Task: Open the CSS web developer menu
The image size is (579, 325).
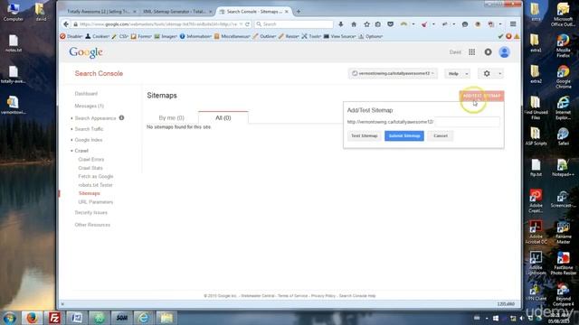Action: tap(119, 36)
